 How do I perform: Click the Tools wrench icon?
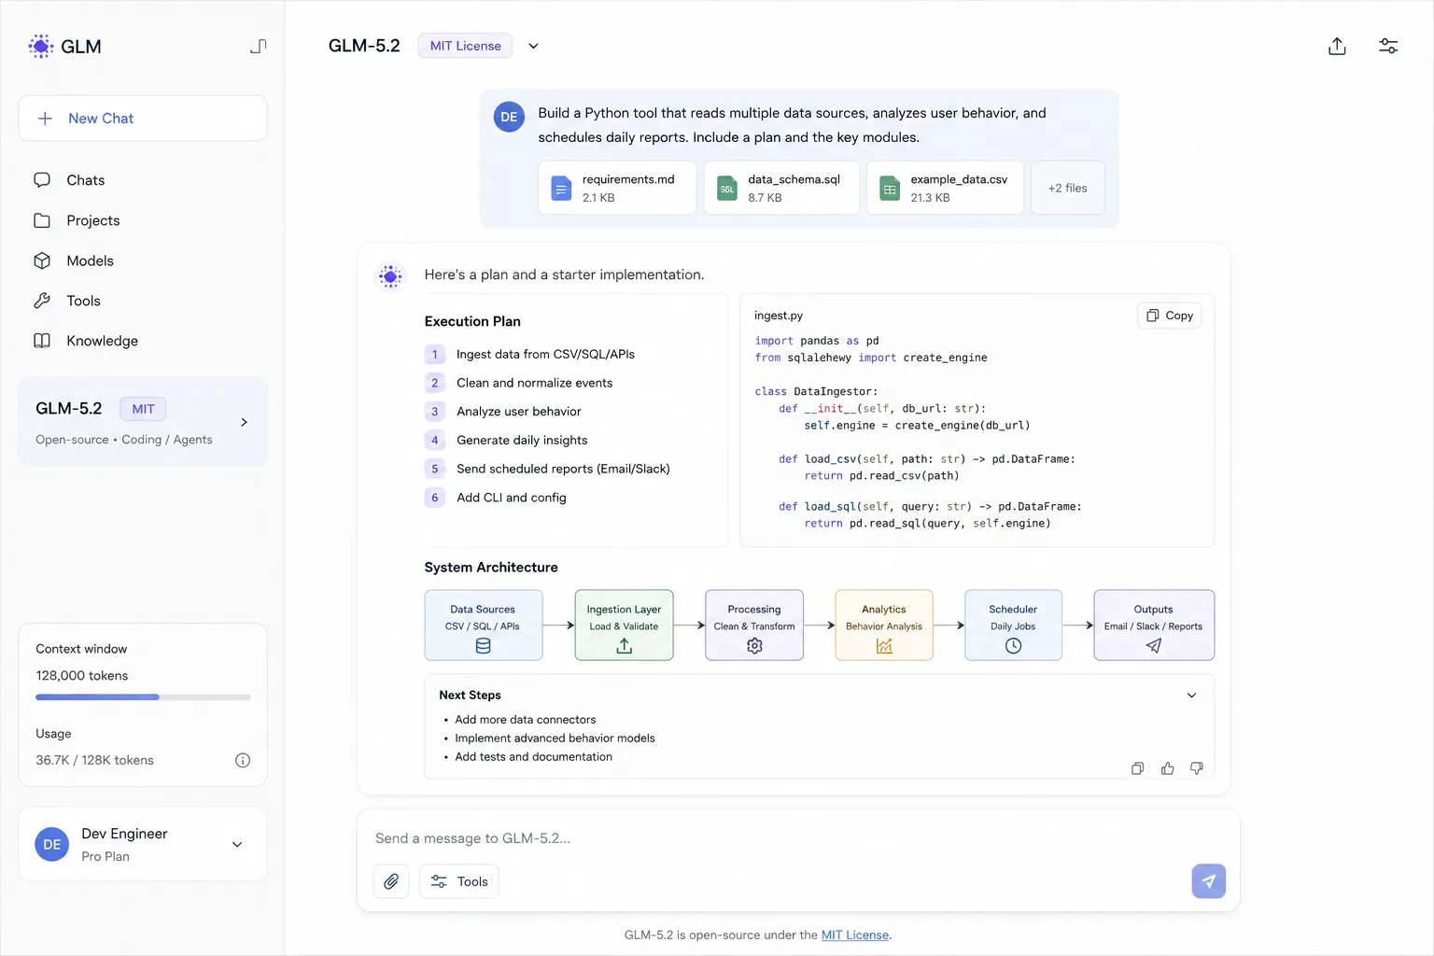42,301
